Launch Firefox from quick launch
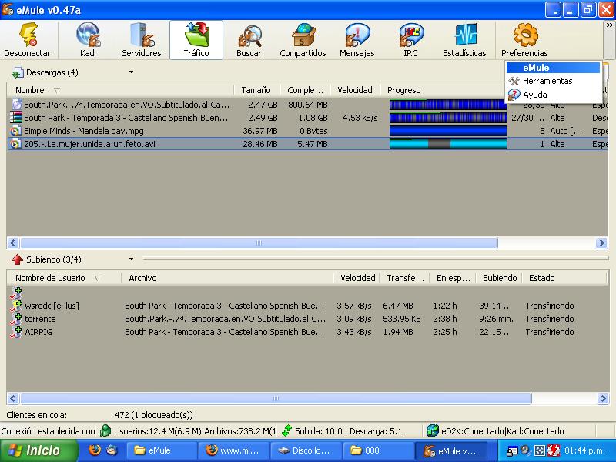The height and width of the screenshot is (462, 616). (x=94, y=450)
